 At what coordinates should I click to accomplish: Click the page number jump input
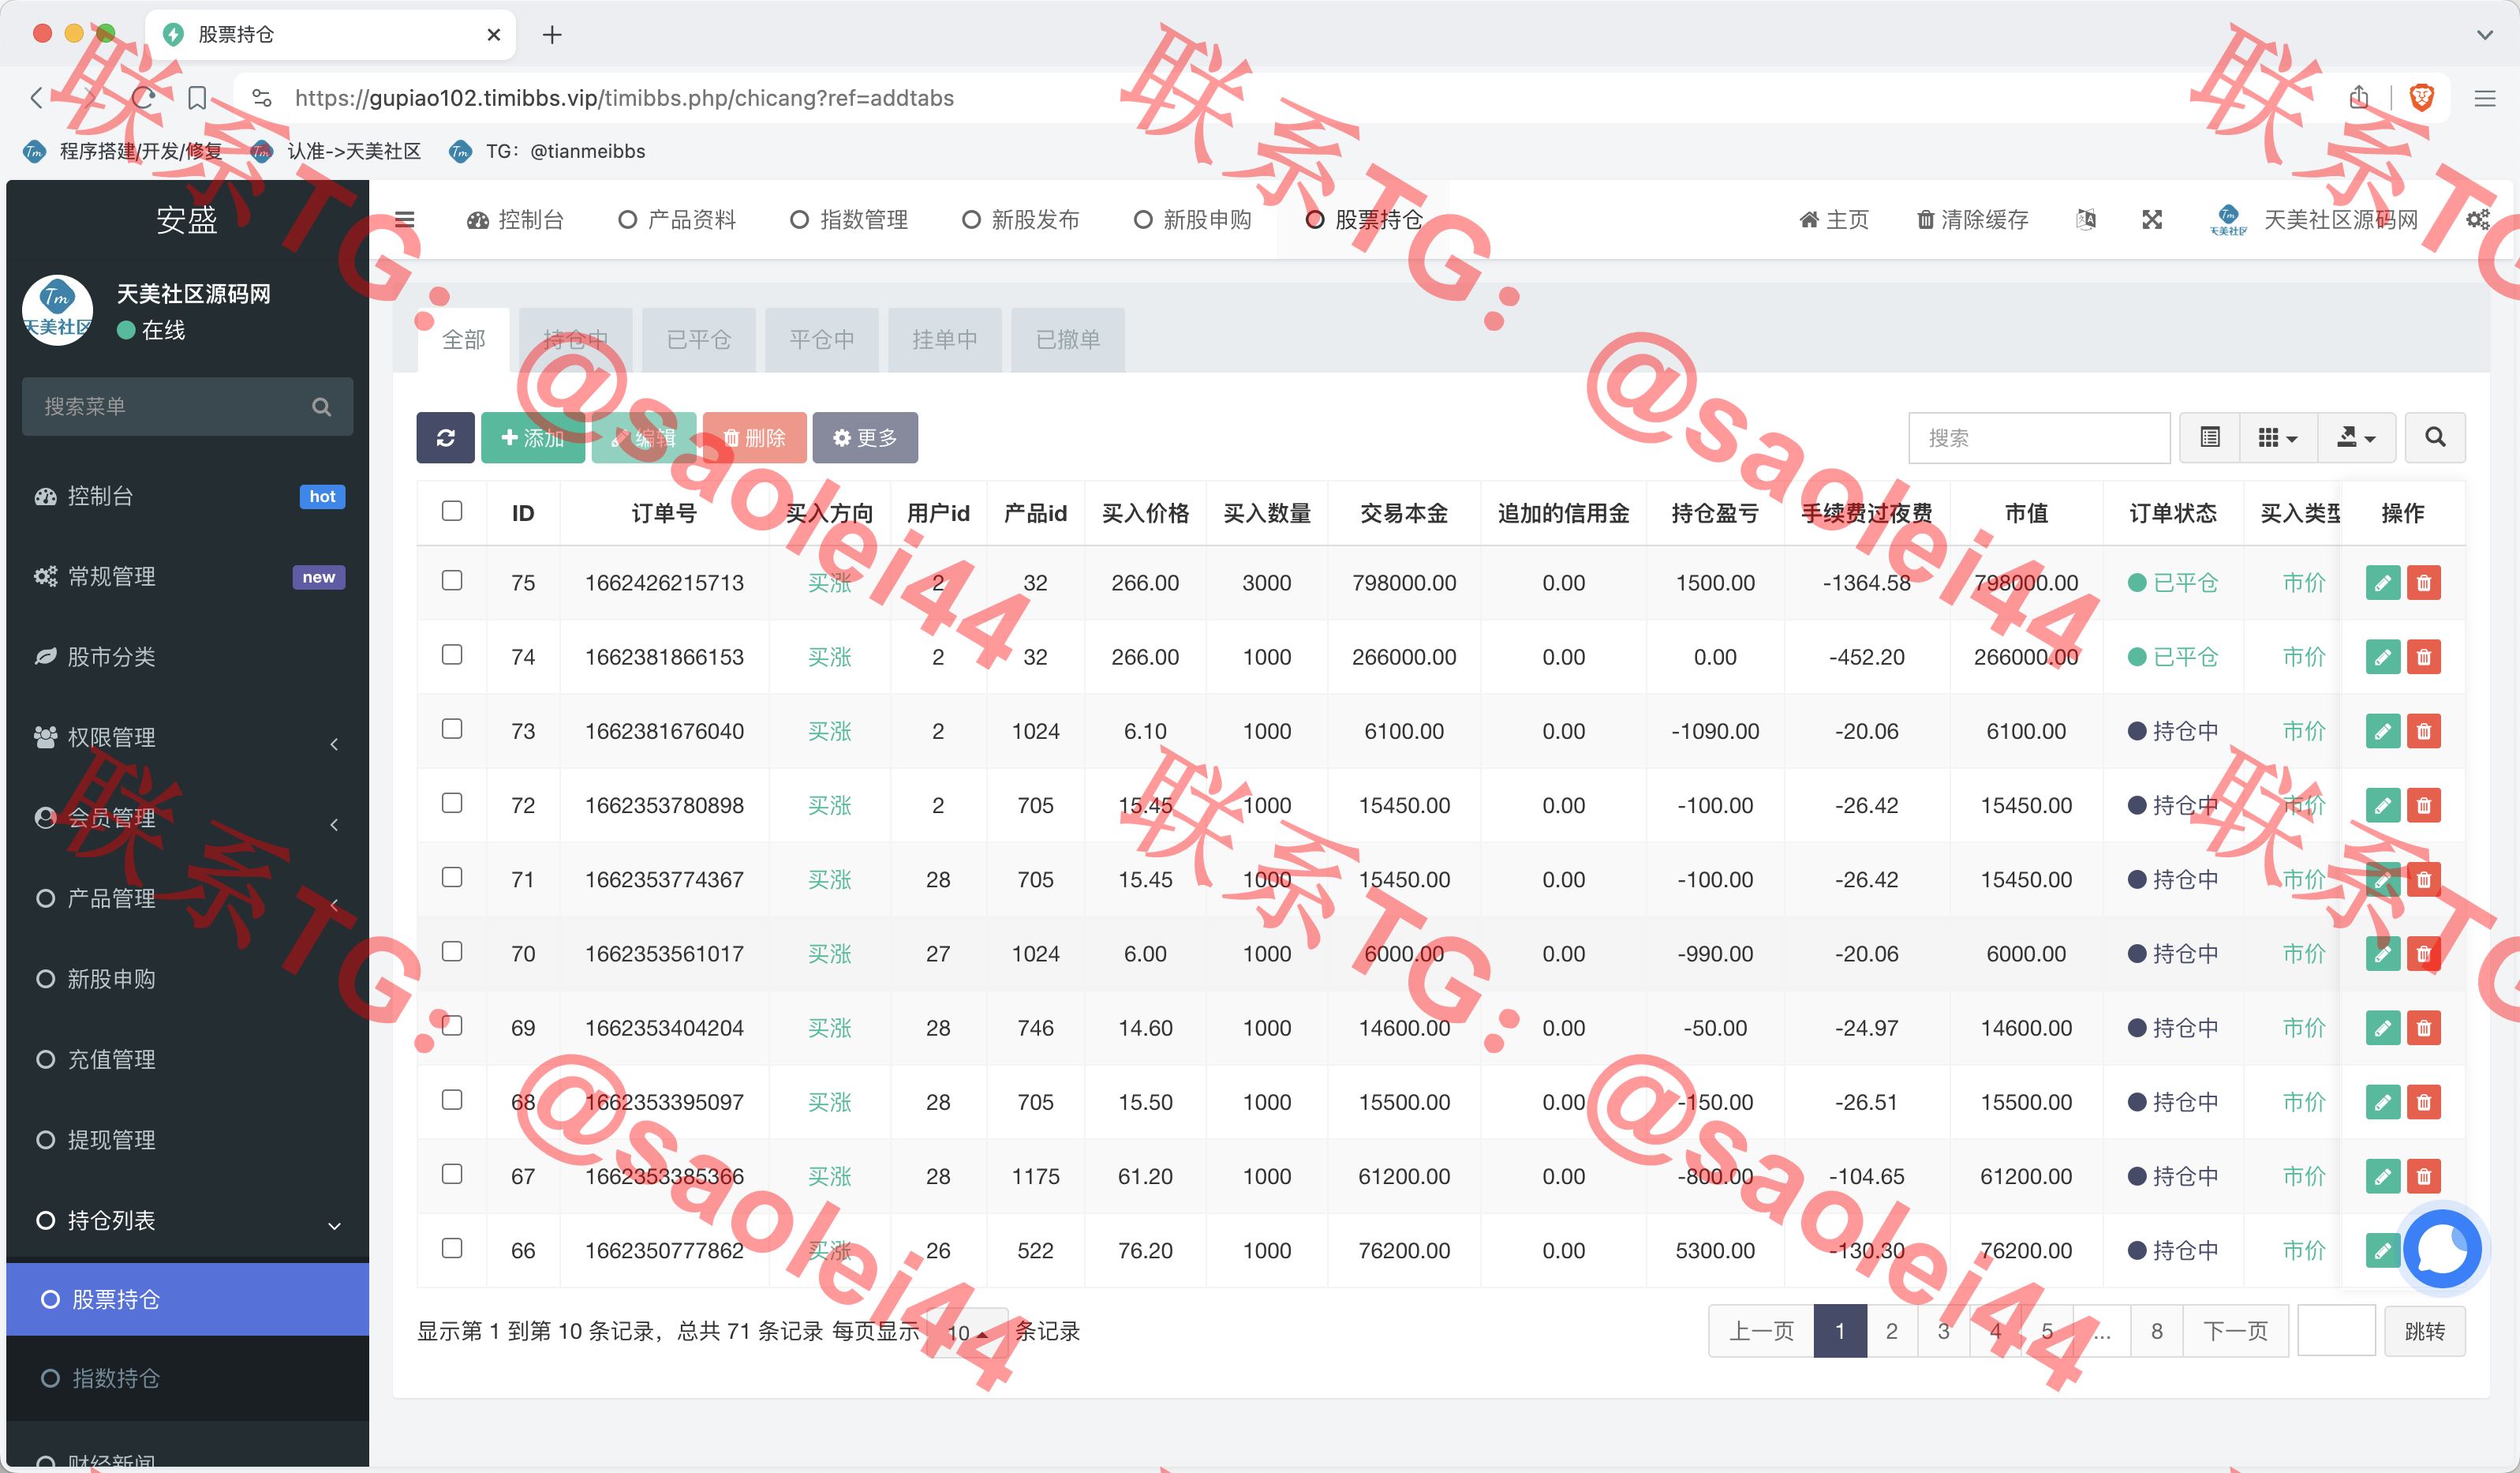[x=2336, y=1331]
